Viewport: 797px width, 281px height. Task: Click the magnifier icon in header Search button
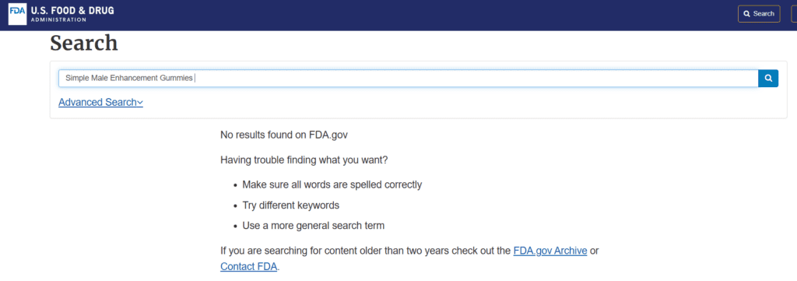click(746, 14)
